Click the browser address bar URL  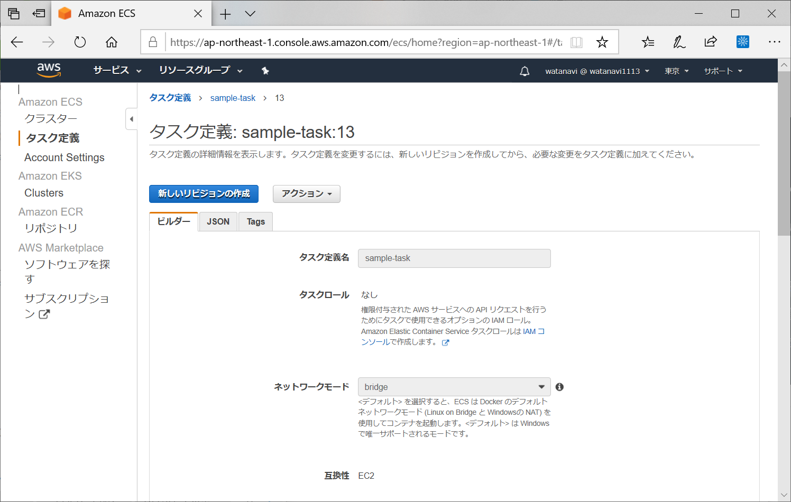[x=366, y=42]
